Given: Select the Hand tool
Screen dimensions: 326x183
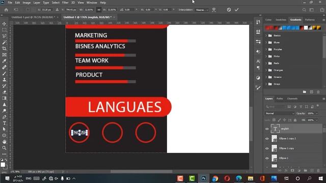Looking at the screenshot, I should point(4,142).
